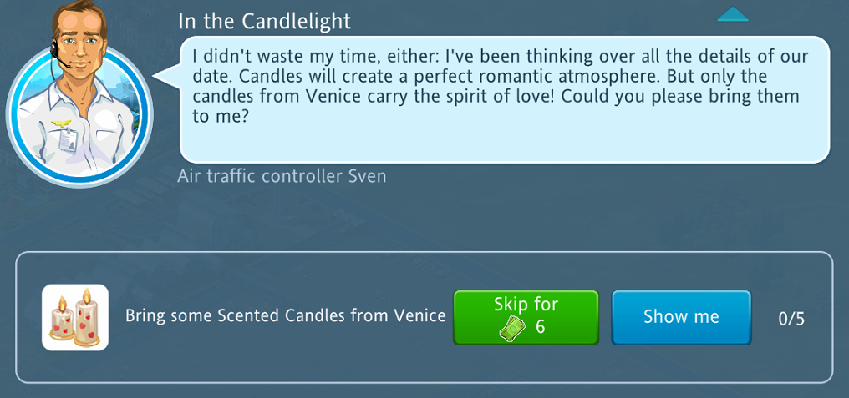This screenshot has width=849, height=398.
Task: Select the quest task row panel
Action: pyautogui.click(x=424, y=317)
